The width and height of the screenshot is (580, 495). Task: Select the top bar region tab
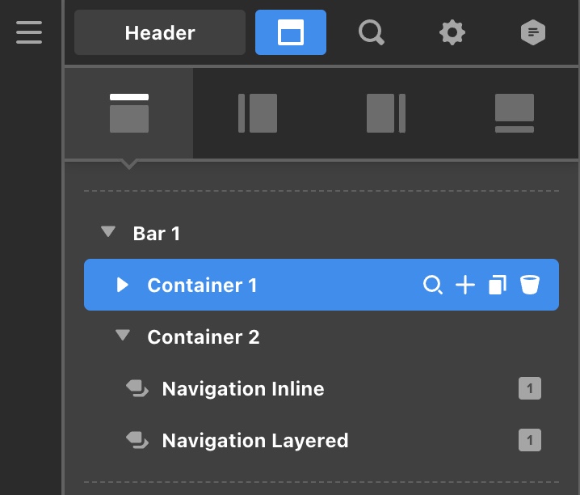click(129, 113)
